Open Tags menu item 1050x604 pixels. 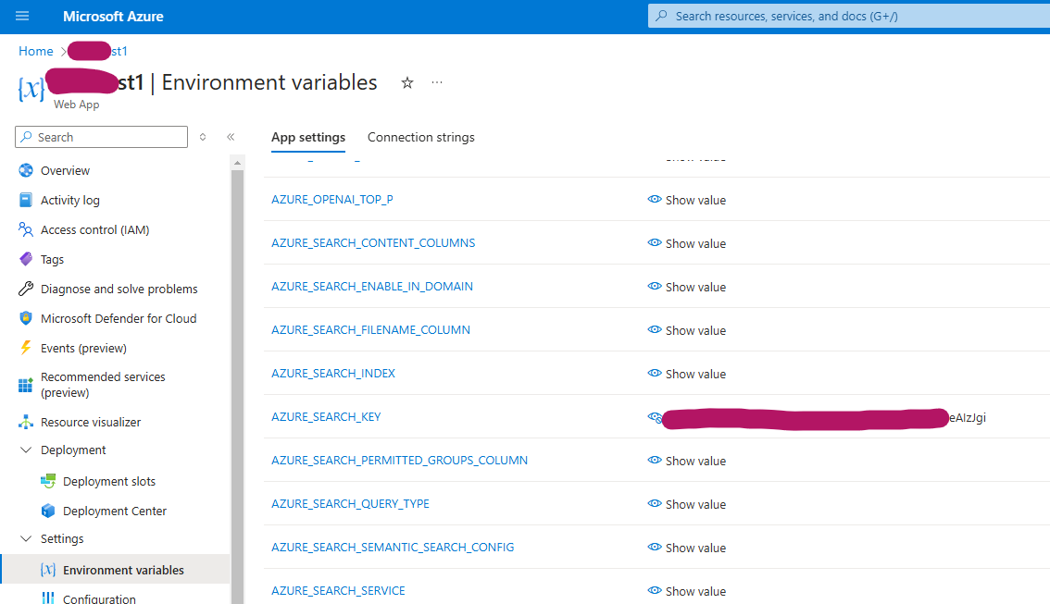52,260
